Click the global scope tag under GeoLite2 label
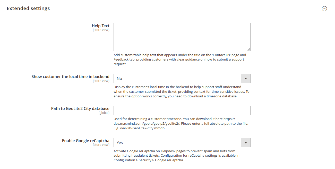This screenshot has width=335, height=169. (x=104, y=113)
